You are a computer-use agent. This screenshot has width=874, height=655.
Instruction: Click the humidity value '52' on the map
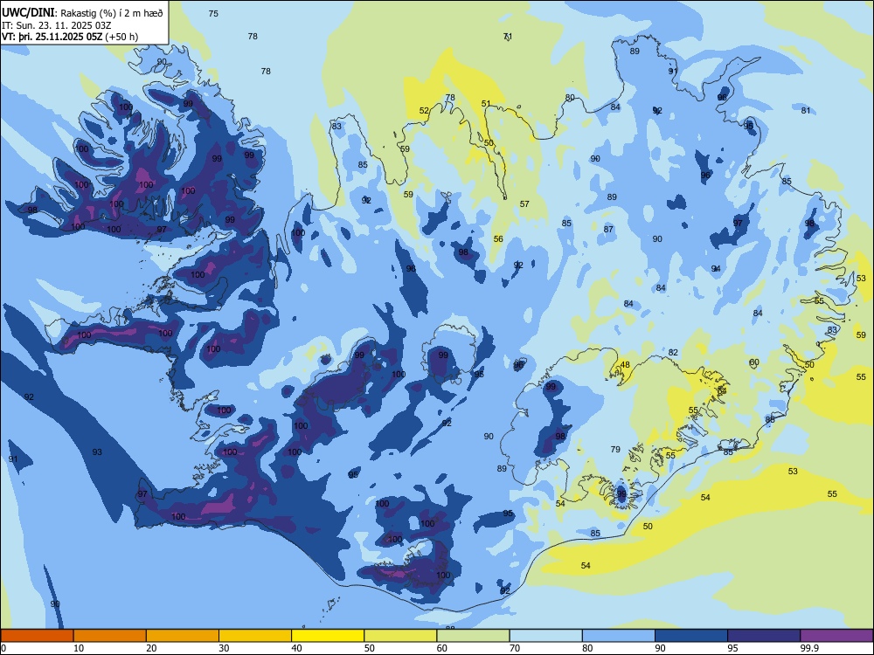tap(424, 110)
